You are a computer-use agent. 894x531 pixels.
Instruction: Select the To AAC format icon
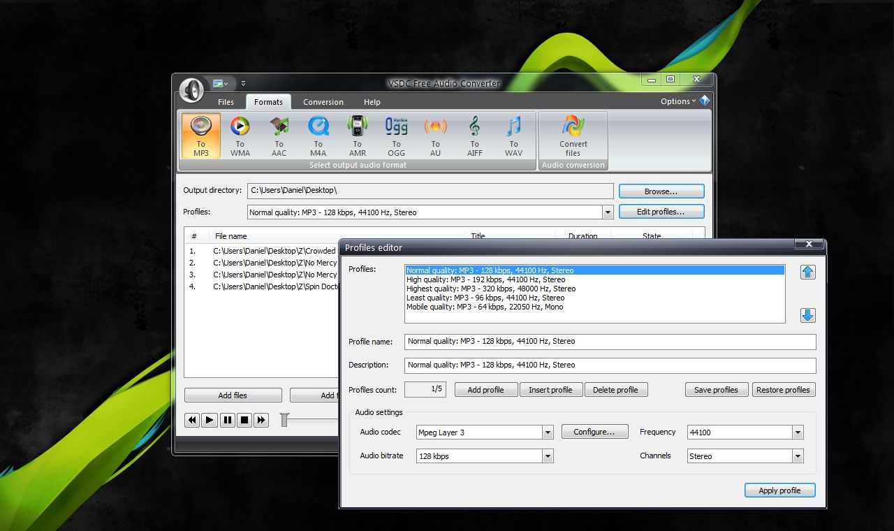click(279, 136)
